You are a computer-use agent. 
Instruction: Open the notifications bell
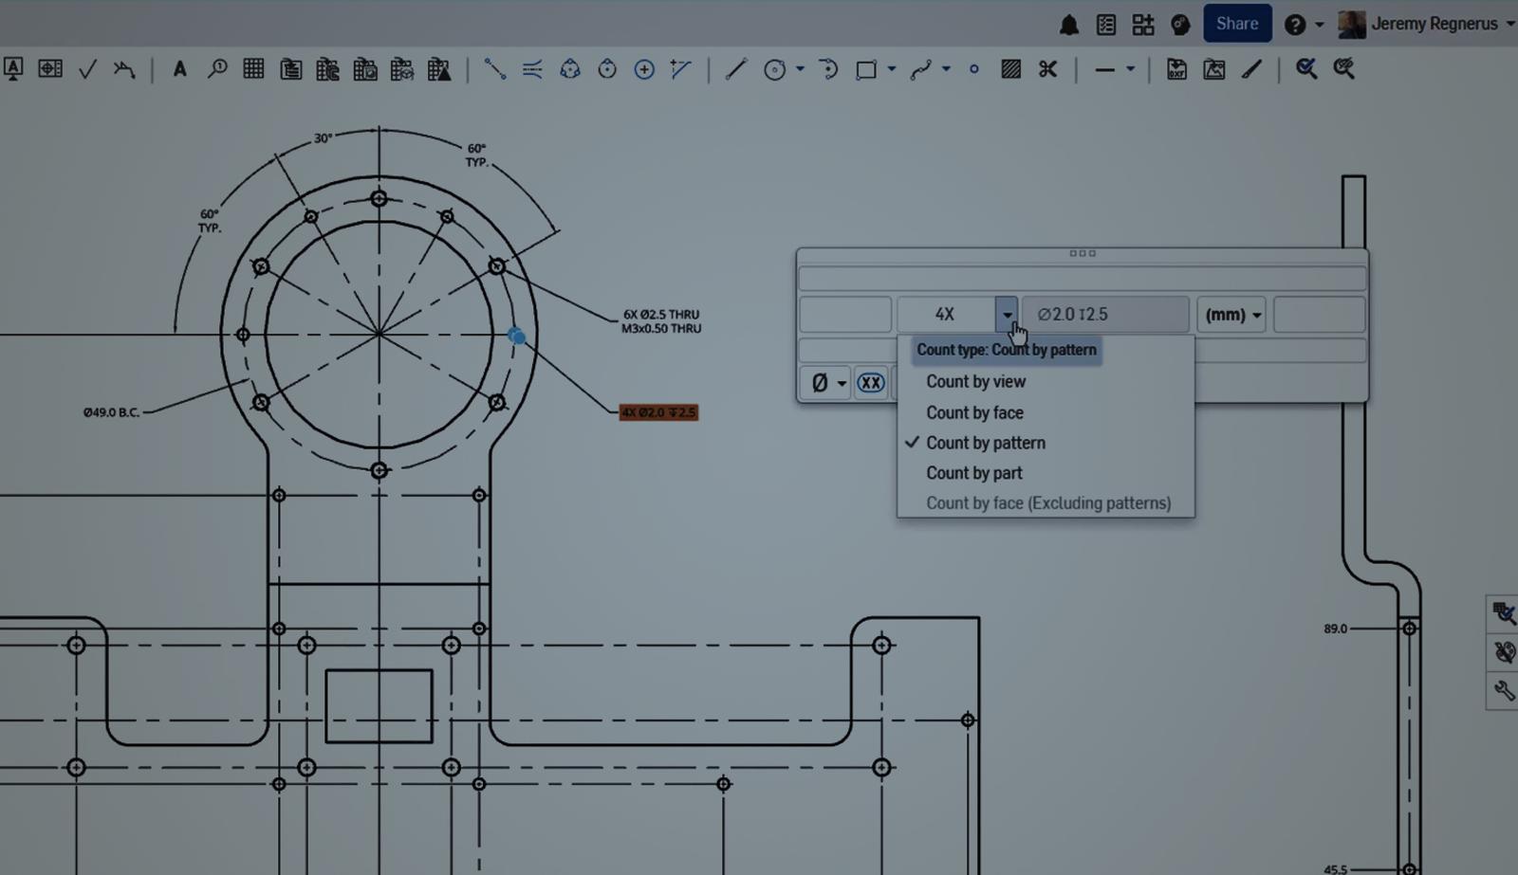click(x=1070, y=24)
